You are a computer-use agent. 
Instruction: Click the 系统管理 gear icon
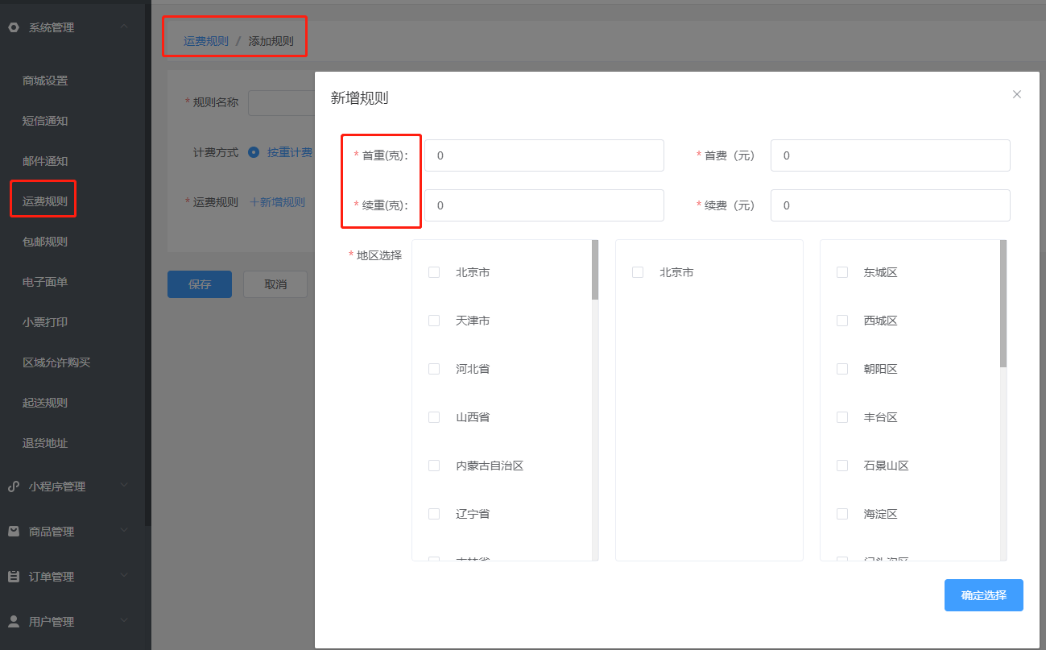point(13,27)
